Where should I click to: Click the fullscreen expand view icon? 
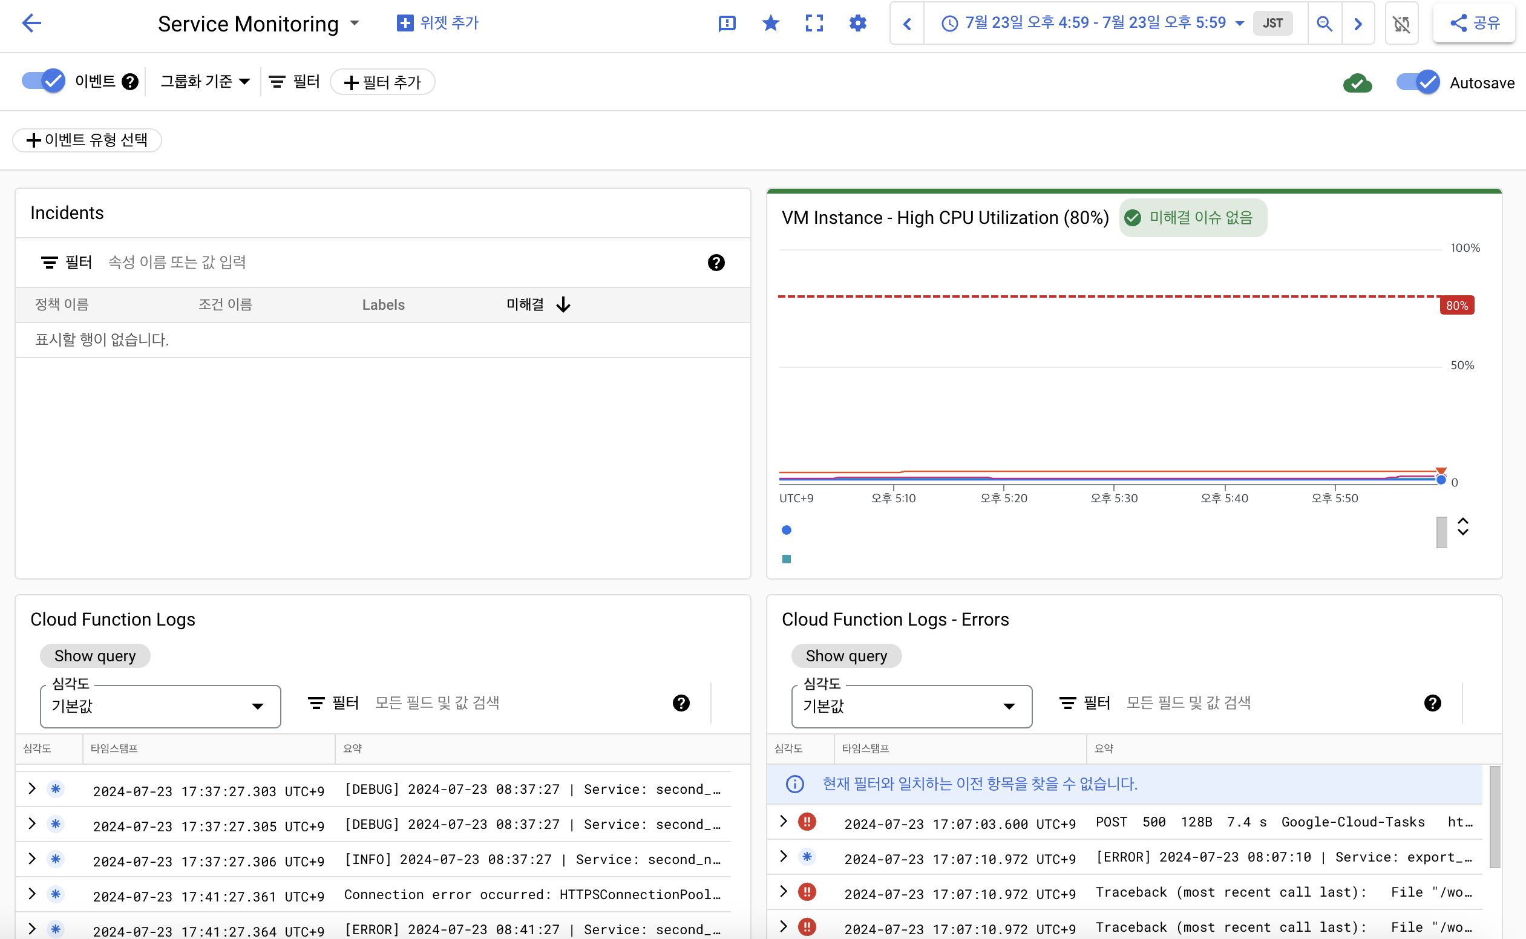tap(814, 23)
